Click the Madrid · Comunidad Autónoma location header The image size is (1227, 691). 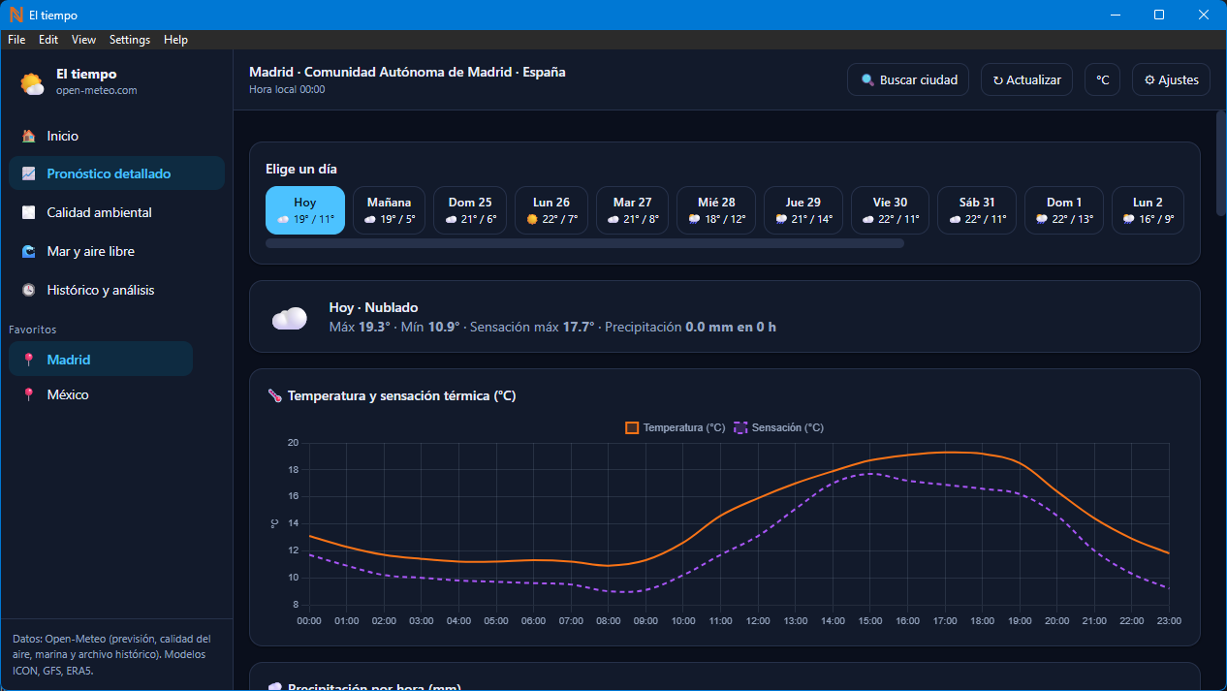[407, 72]
